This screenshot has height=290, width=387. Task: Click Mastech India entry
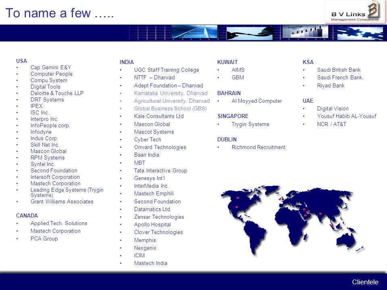150,263
